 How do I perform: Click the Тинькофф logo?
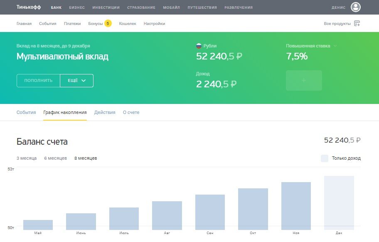coord(29,7)
